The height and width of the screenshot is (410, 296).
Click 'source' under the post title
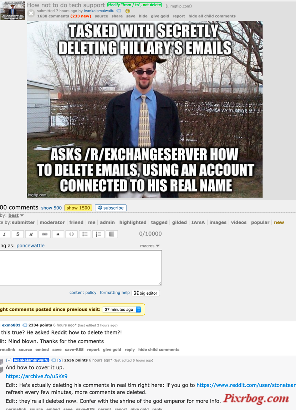pos(101,16)
